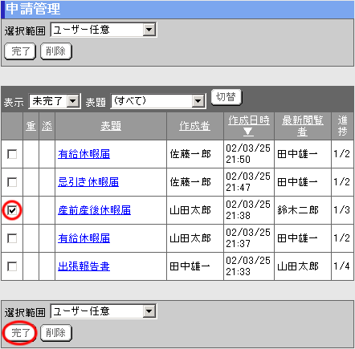
Task: Open the bottom 選択範囲 dropdown
Action: coord(104,311)
